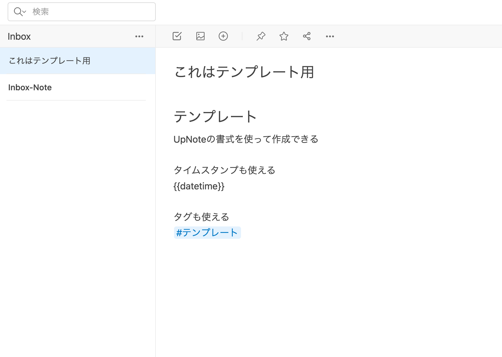Toggle the note's favorite star off
502x357 pixels.
[283, 36]
